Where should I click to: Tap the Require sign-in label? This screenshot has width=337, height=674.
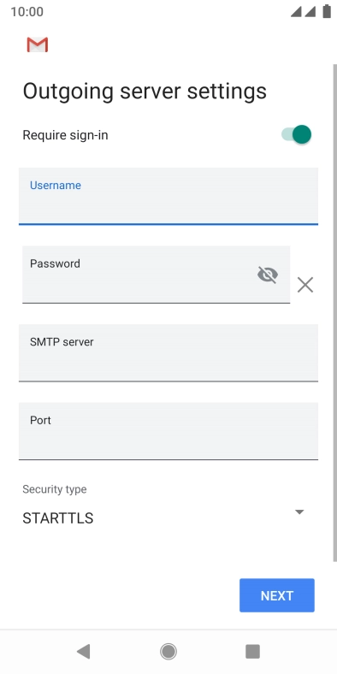pyautogui.click(x=65, y=135)
